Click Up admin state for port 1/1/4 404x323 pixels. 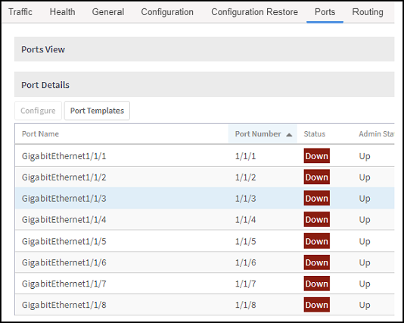(365, 220)
